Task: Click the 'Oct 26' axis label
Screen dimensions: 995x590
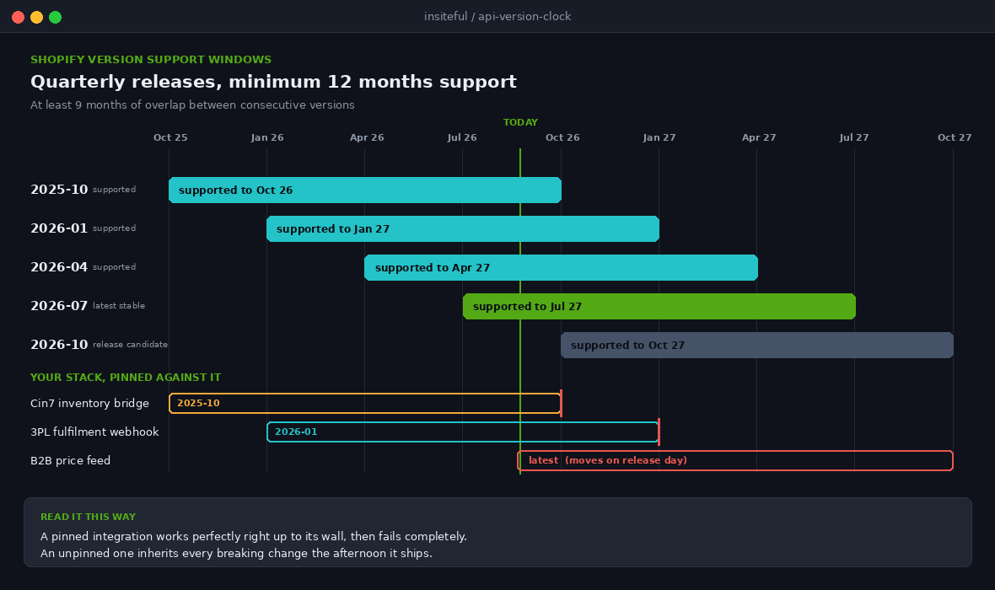Action: (x=562, y=137)
